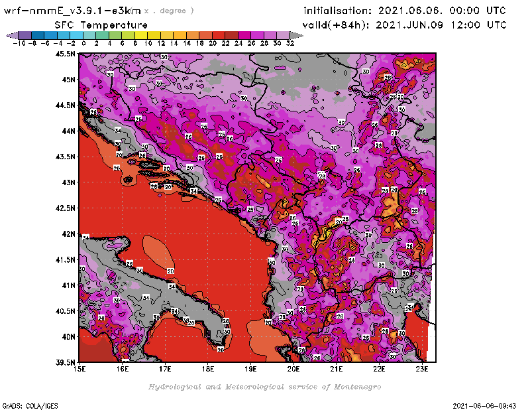Click the '20E' longitude axis label

coord(293,369)
